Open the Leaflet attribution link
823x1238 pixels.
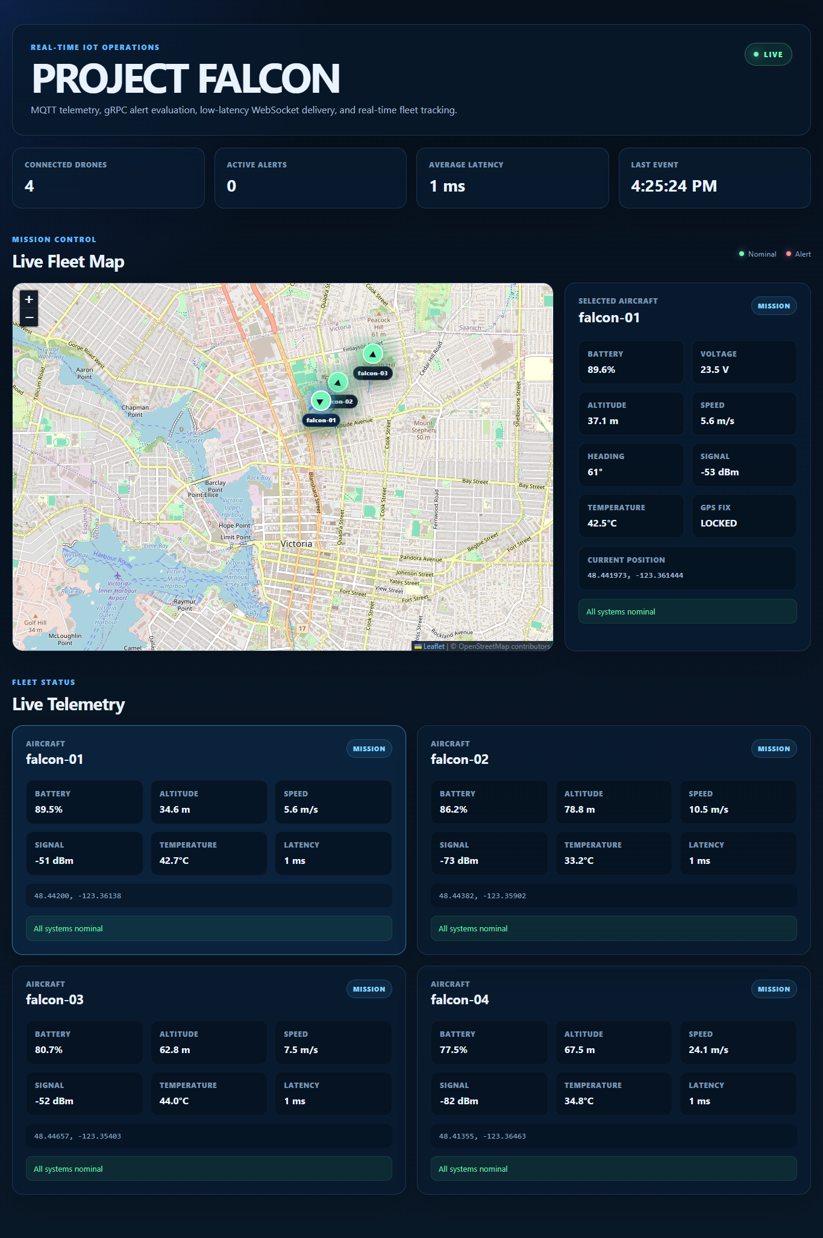pyautogui.click(x=430, y=646)
